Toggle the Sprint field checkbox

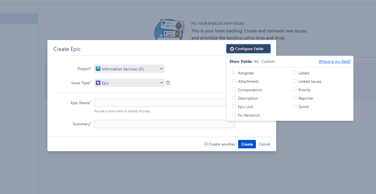pyautogui.click(x=295, y=106)
